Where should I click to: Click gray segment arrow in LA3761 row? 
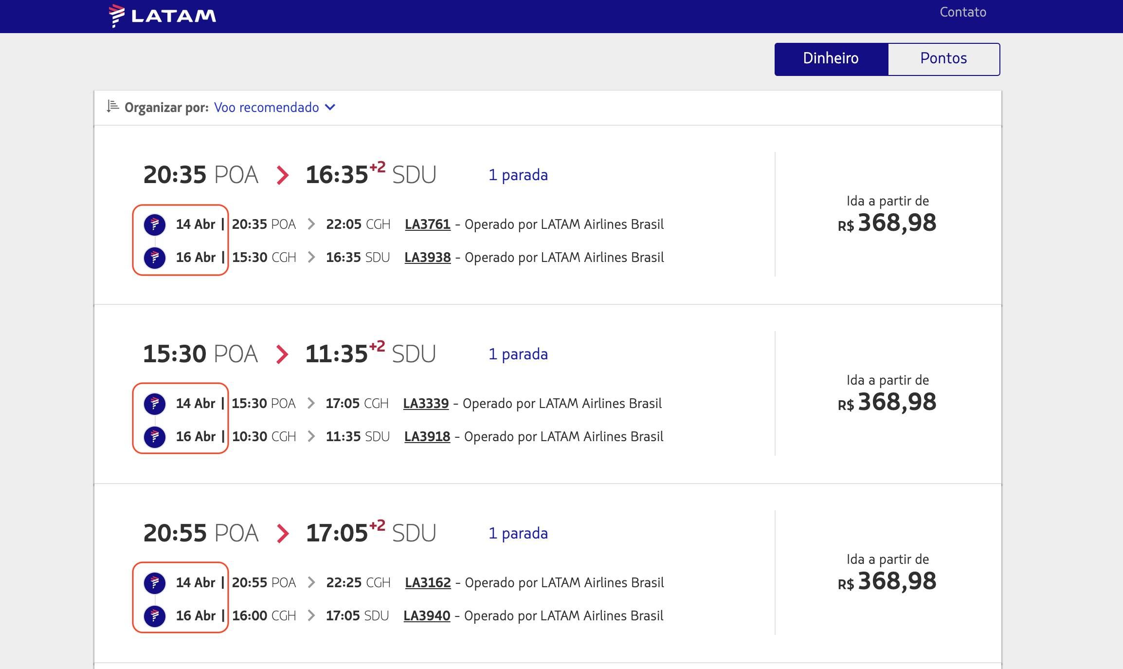(x=311, y=224)
